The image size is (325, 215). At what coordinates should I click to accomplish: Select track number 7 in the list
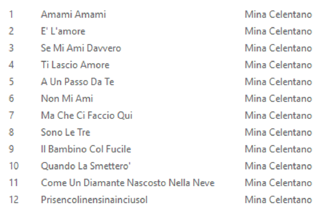click(12, 115)
